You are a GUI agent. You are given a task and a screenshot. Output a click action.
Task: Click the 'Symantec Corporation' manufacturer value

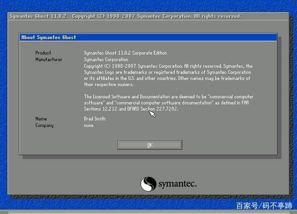click(106, 59)
